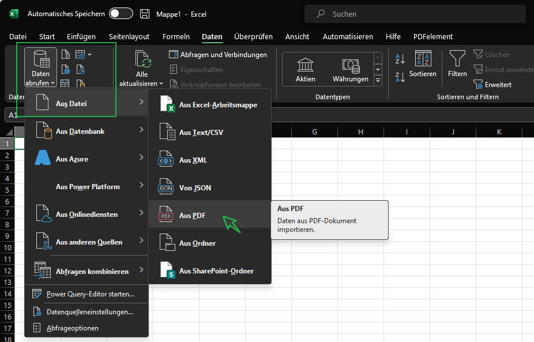Move down in the Datentypen gallery
Screen dimensions: 534x342
coord(378,69)
